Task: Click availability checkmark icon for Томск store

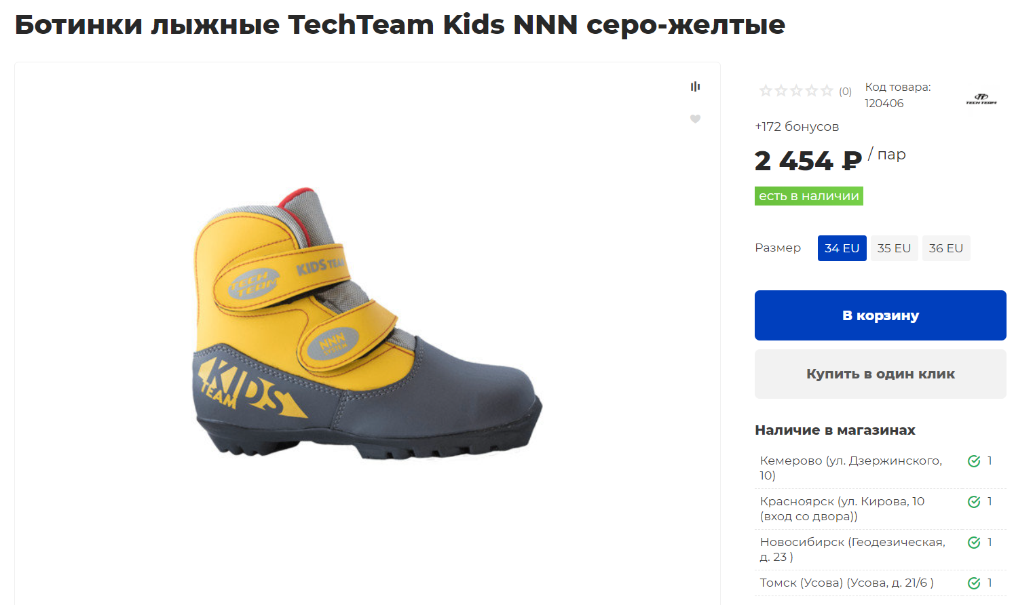Action: (974, 583)
